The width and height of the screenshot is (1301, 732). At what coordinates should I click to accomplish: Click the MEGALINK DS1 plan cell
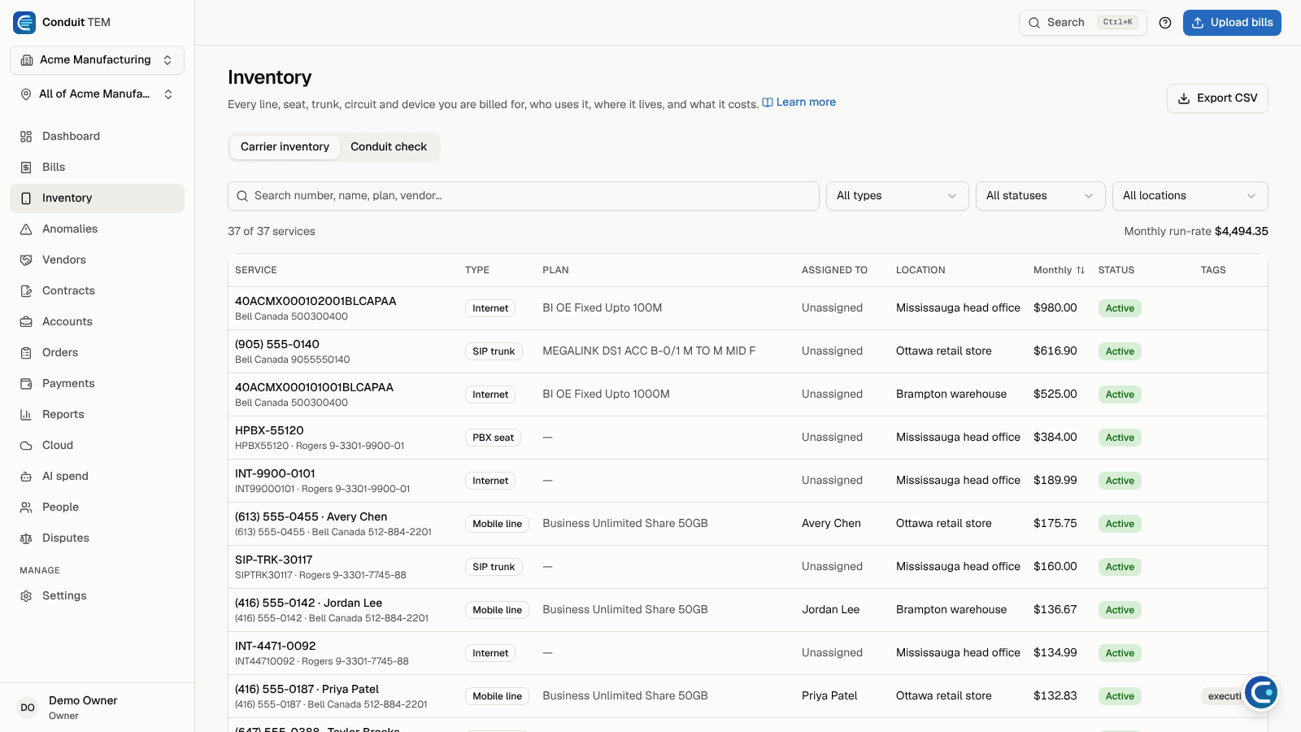pos(649,351)
